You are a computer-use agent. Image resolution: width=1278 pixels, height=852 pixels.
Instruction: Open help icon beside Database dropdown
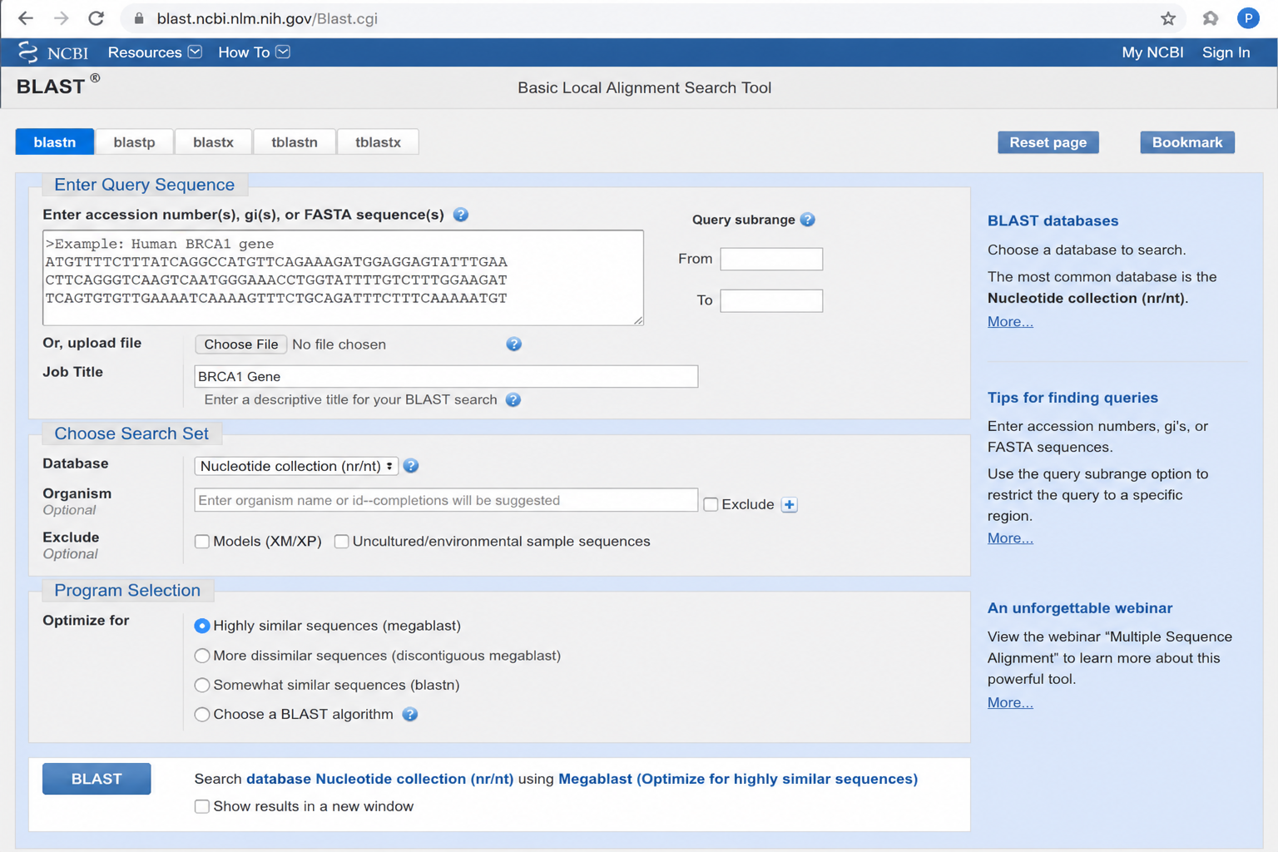point(411,466)
